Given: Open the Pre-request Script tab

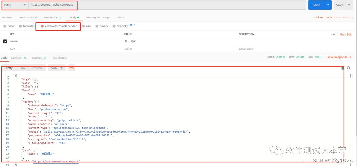Looking at the screenshot, I should pyautogui.click(x=98, y=17).
